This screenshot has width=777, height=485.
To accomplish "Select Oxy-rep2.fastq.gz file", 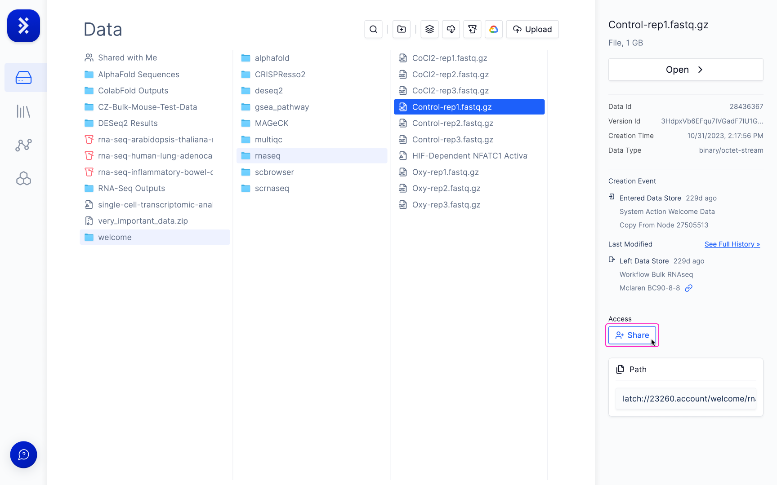I will (469, 188).
